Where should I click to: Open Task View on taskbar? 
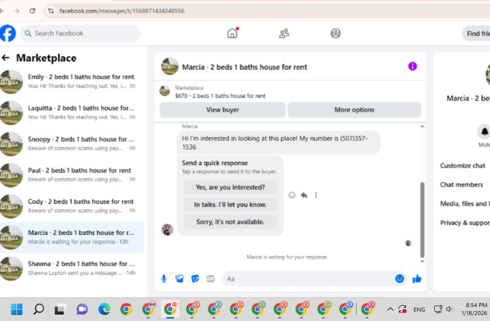click(60, 310)
